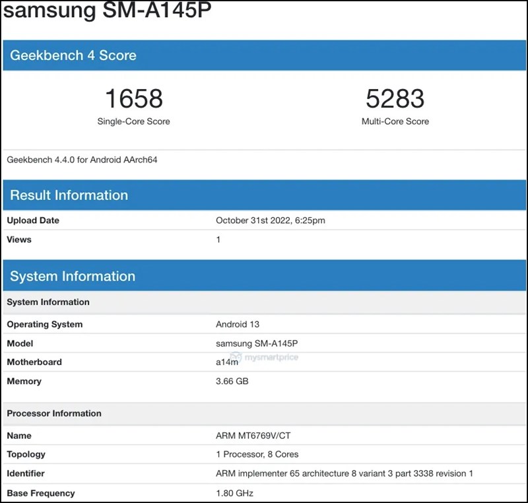This screenshot has height=503, width=528.
Task: Click the 'Topology' row label
Action: click(26, 454)
